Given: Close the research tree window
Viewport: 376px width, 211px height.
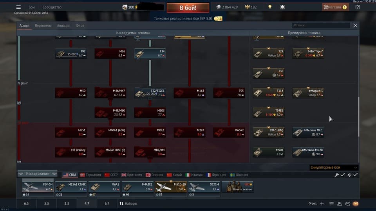Looking at the screenshot, I should click(355, 25).
